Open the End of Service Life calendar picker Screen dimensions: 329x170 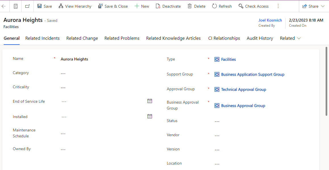pyautogui.click(x=150, y=101)
